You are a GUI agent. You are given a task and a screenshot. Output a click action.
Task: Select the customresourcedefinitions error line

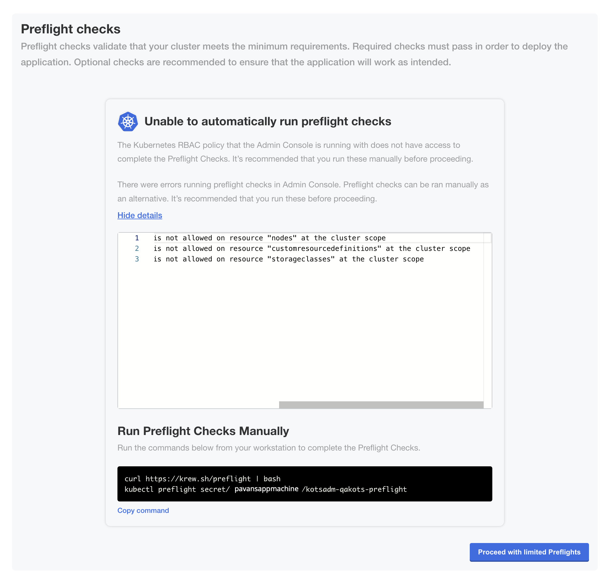click(312, 249)
